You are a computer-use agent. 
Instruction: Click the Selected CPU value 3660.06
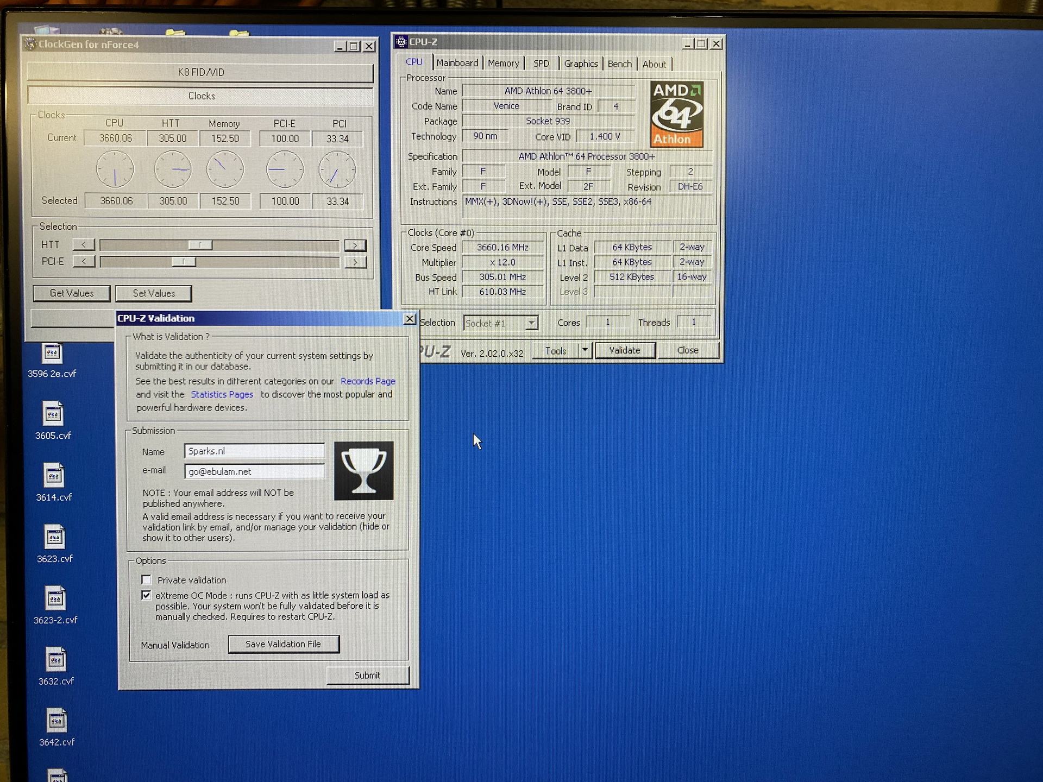pyautogui.click(x=116, y=201)
